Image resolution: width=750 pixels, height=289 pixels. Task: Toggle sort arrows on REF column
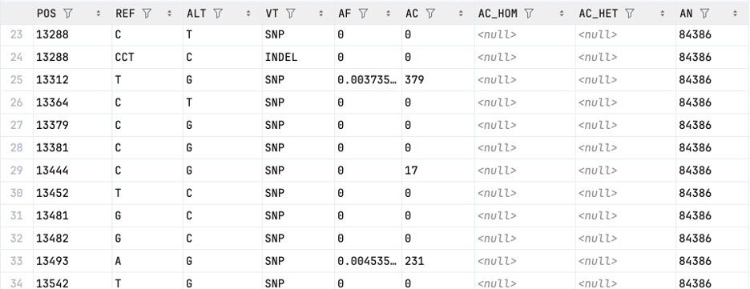(x=169, y=14)
